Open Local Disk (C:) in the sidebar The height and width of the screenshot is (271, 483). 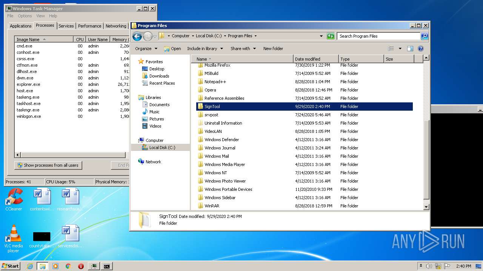(x=162, y=148)
